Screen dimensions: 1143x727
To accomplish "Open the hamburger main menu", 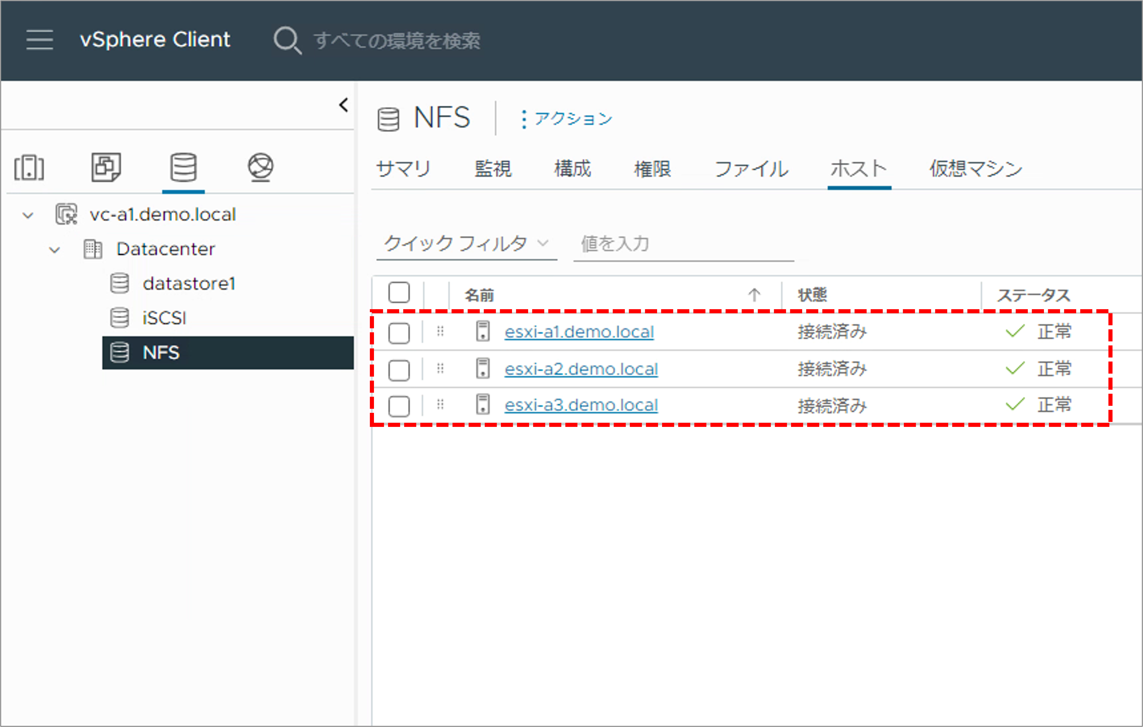I will tap(40, 39).
